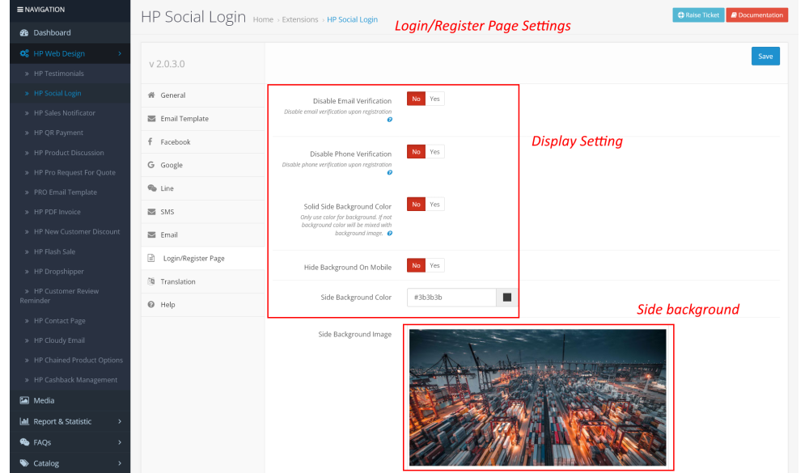
Task: Set Hide Background On Mobile to Yes
Action: coord(435,266)
